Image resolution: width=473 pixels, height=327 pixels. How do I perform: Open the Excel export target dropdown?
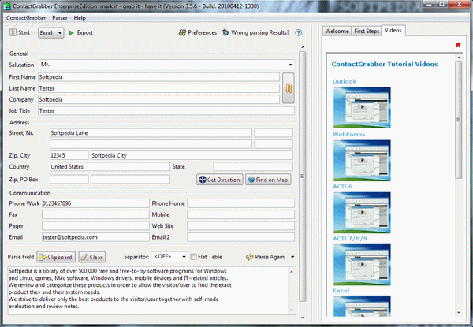(x=51, y=33)
